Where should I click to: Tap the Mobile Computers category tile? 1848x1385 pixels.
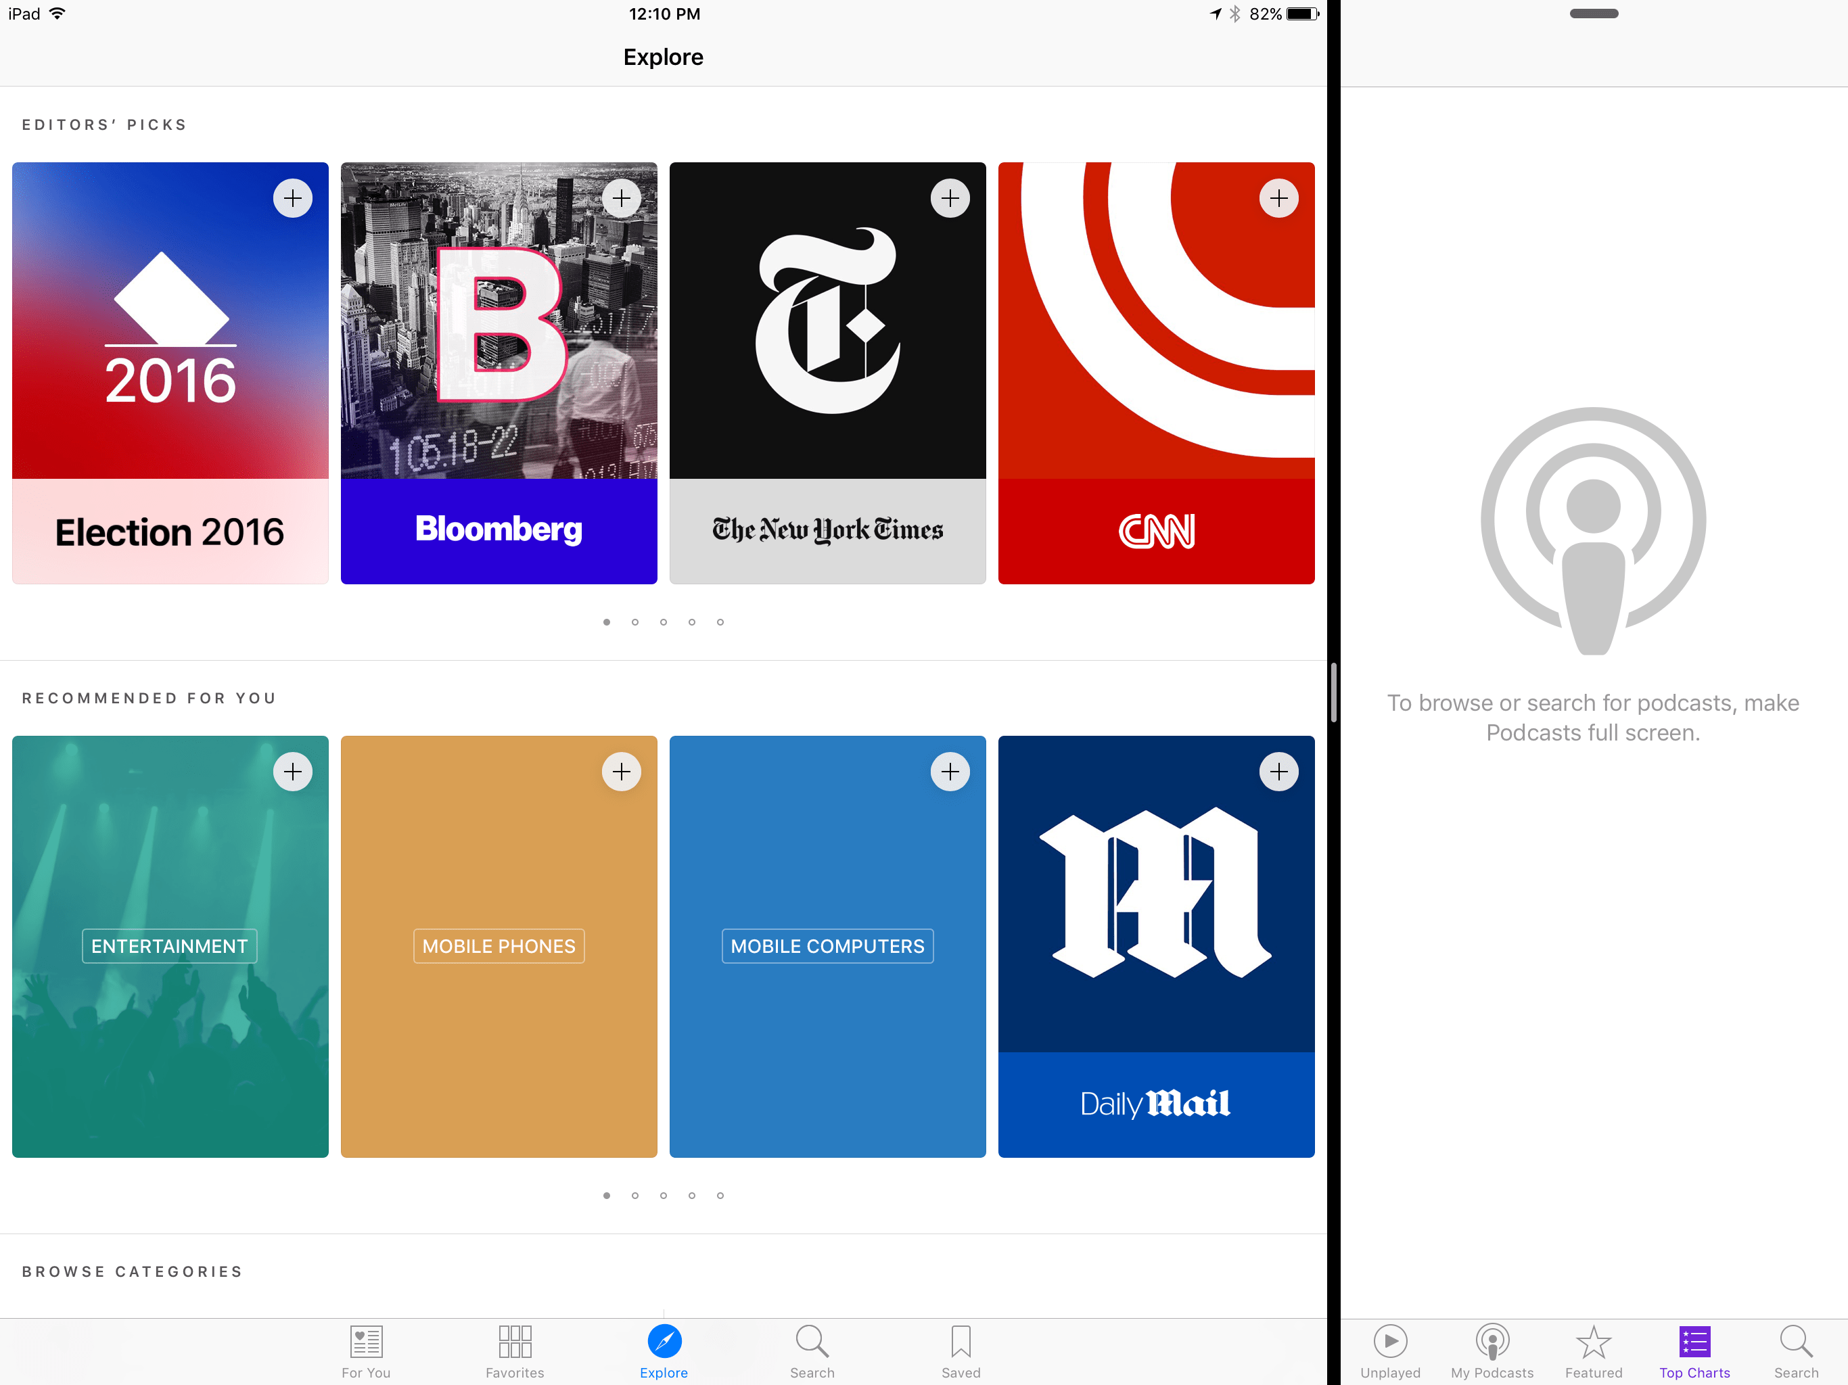point(827,945)
